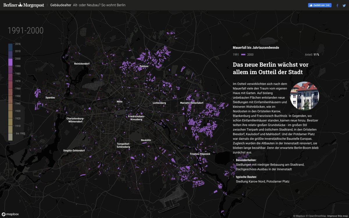Click the Gebäudealter title in header

coord(61,5)
